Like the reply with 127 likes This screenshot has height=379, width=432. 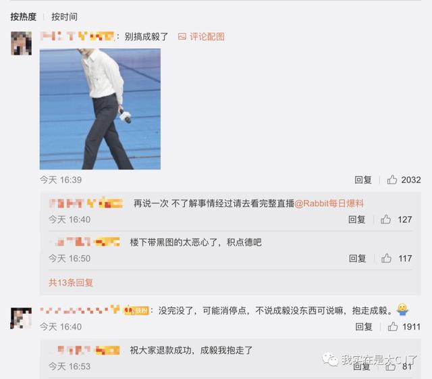pyautogui.click(x=385, y=220)
